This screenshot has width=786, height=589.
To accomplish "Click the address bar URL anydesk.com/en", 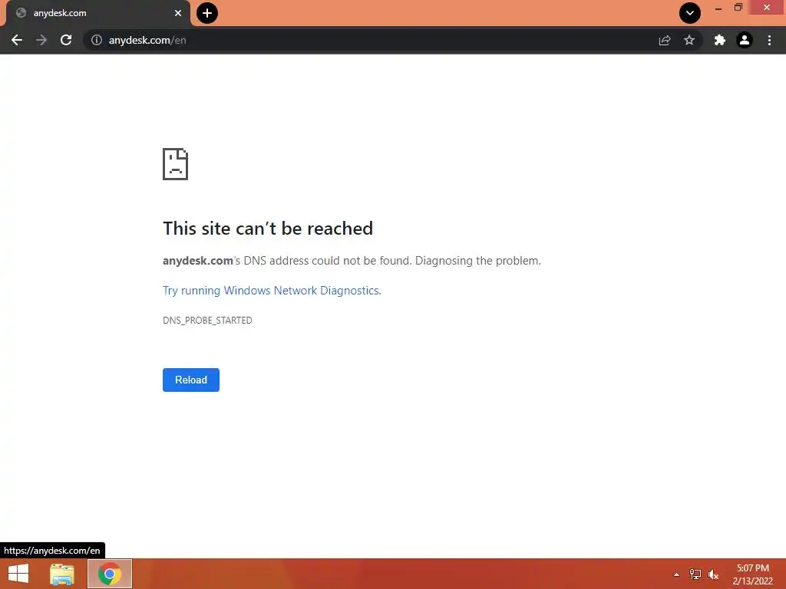I will [x=147, y=40].
